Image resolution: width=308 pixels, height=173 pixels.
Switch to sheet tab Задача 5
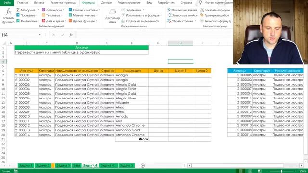(127, 165)
